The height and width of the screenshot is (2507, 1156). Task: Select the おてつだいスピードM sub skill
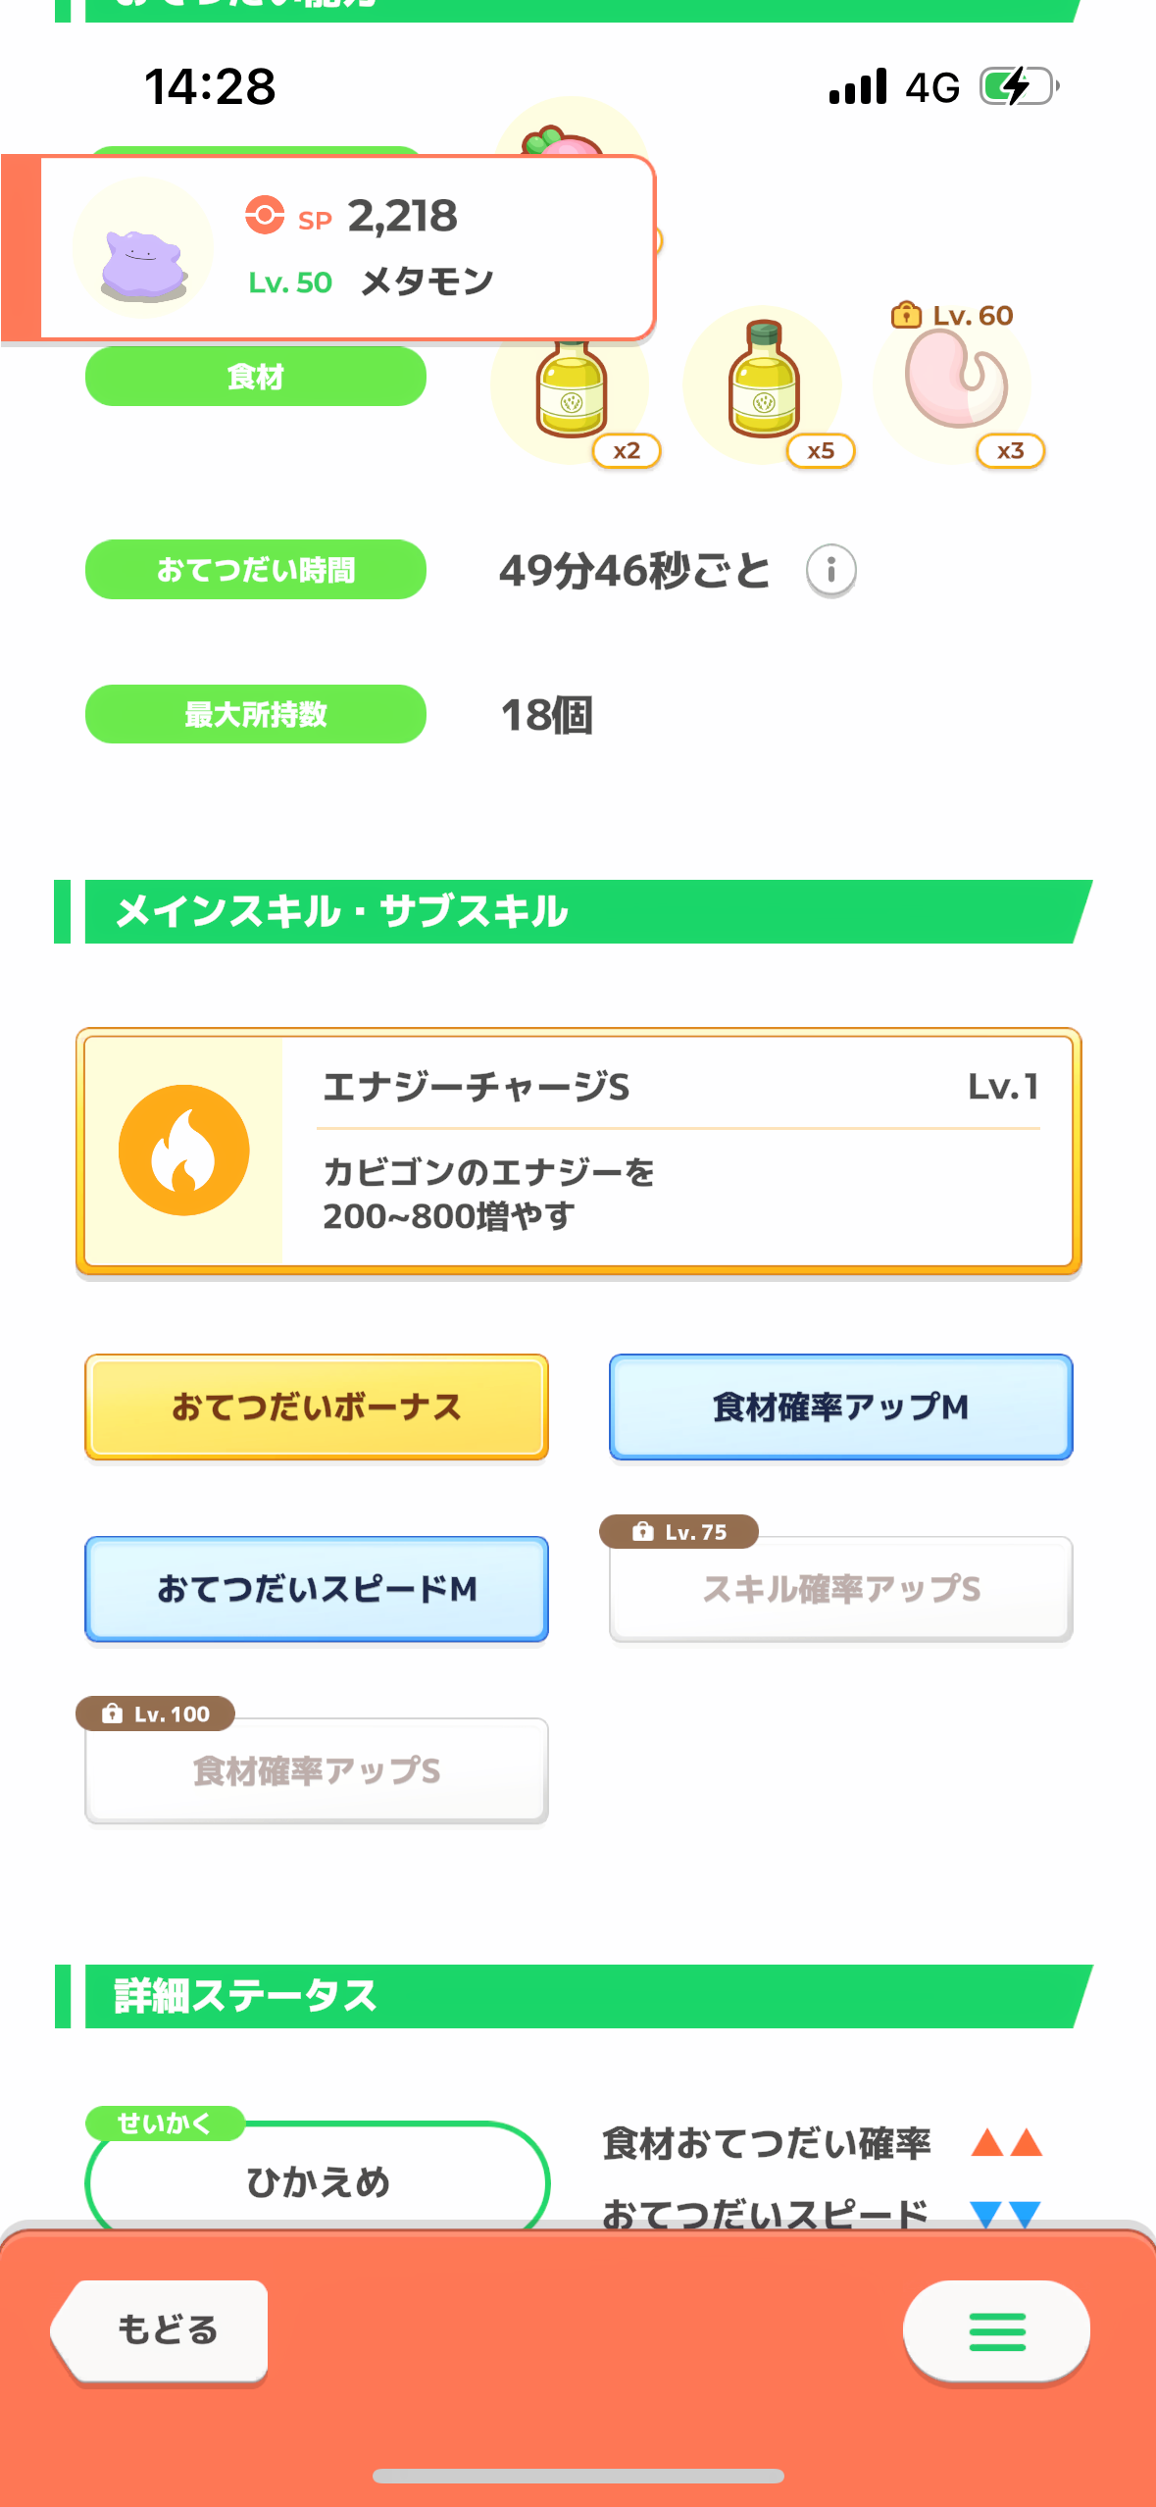click(x=317, y=1589)
